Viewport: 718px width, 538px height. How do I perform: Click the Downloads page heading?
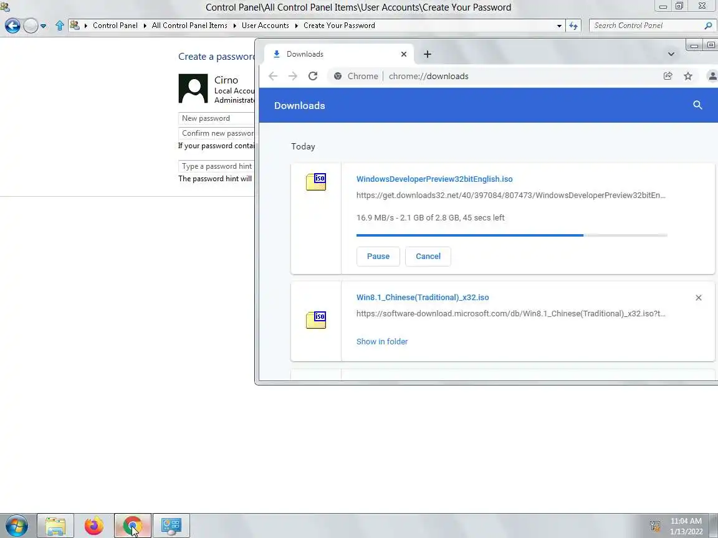click(x=299, y=106)
